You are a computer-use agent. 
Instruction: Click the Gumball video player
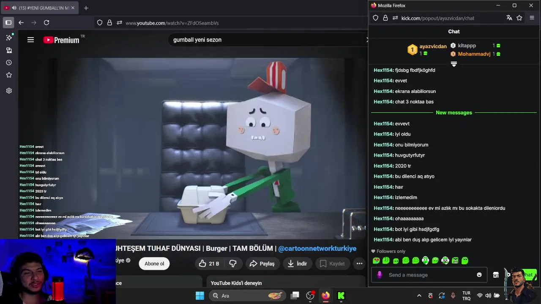(192, 148)
